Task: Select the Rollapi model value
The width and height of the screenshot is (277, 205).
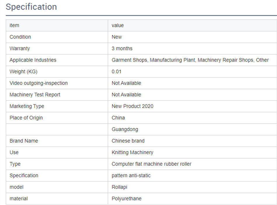Action: [x=119, y=187]
